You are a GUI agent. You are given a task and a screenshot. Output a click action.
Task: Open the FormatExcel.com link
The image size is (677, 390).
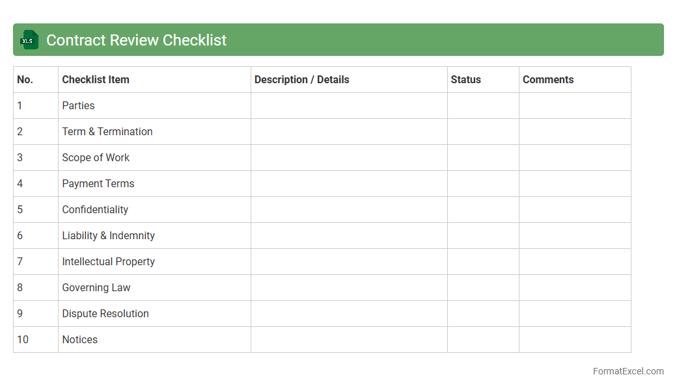tap(628, 371)
